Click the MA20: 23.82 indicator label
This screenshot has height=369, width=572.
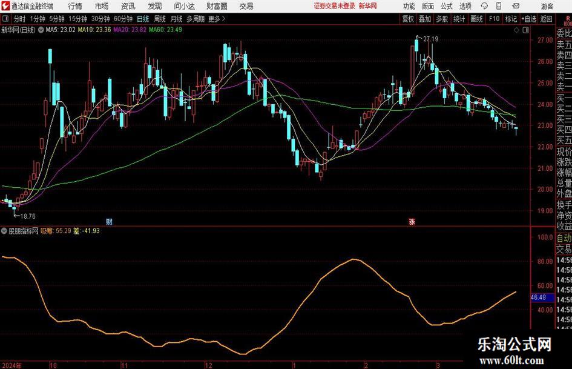[x=130, y=30]
